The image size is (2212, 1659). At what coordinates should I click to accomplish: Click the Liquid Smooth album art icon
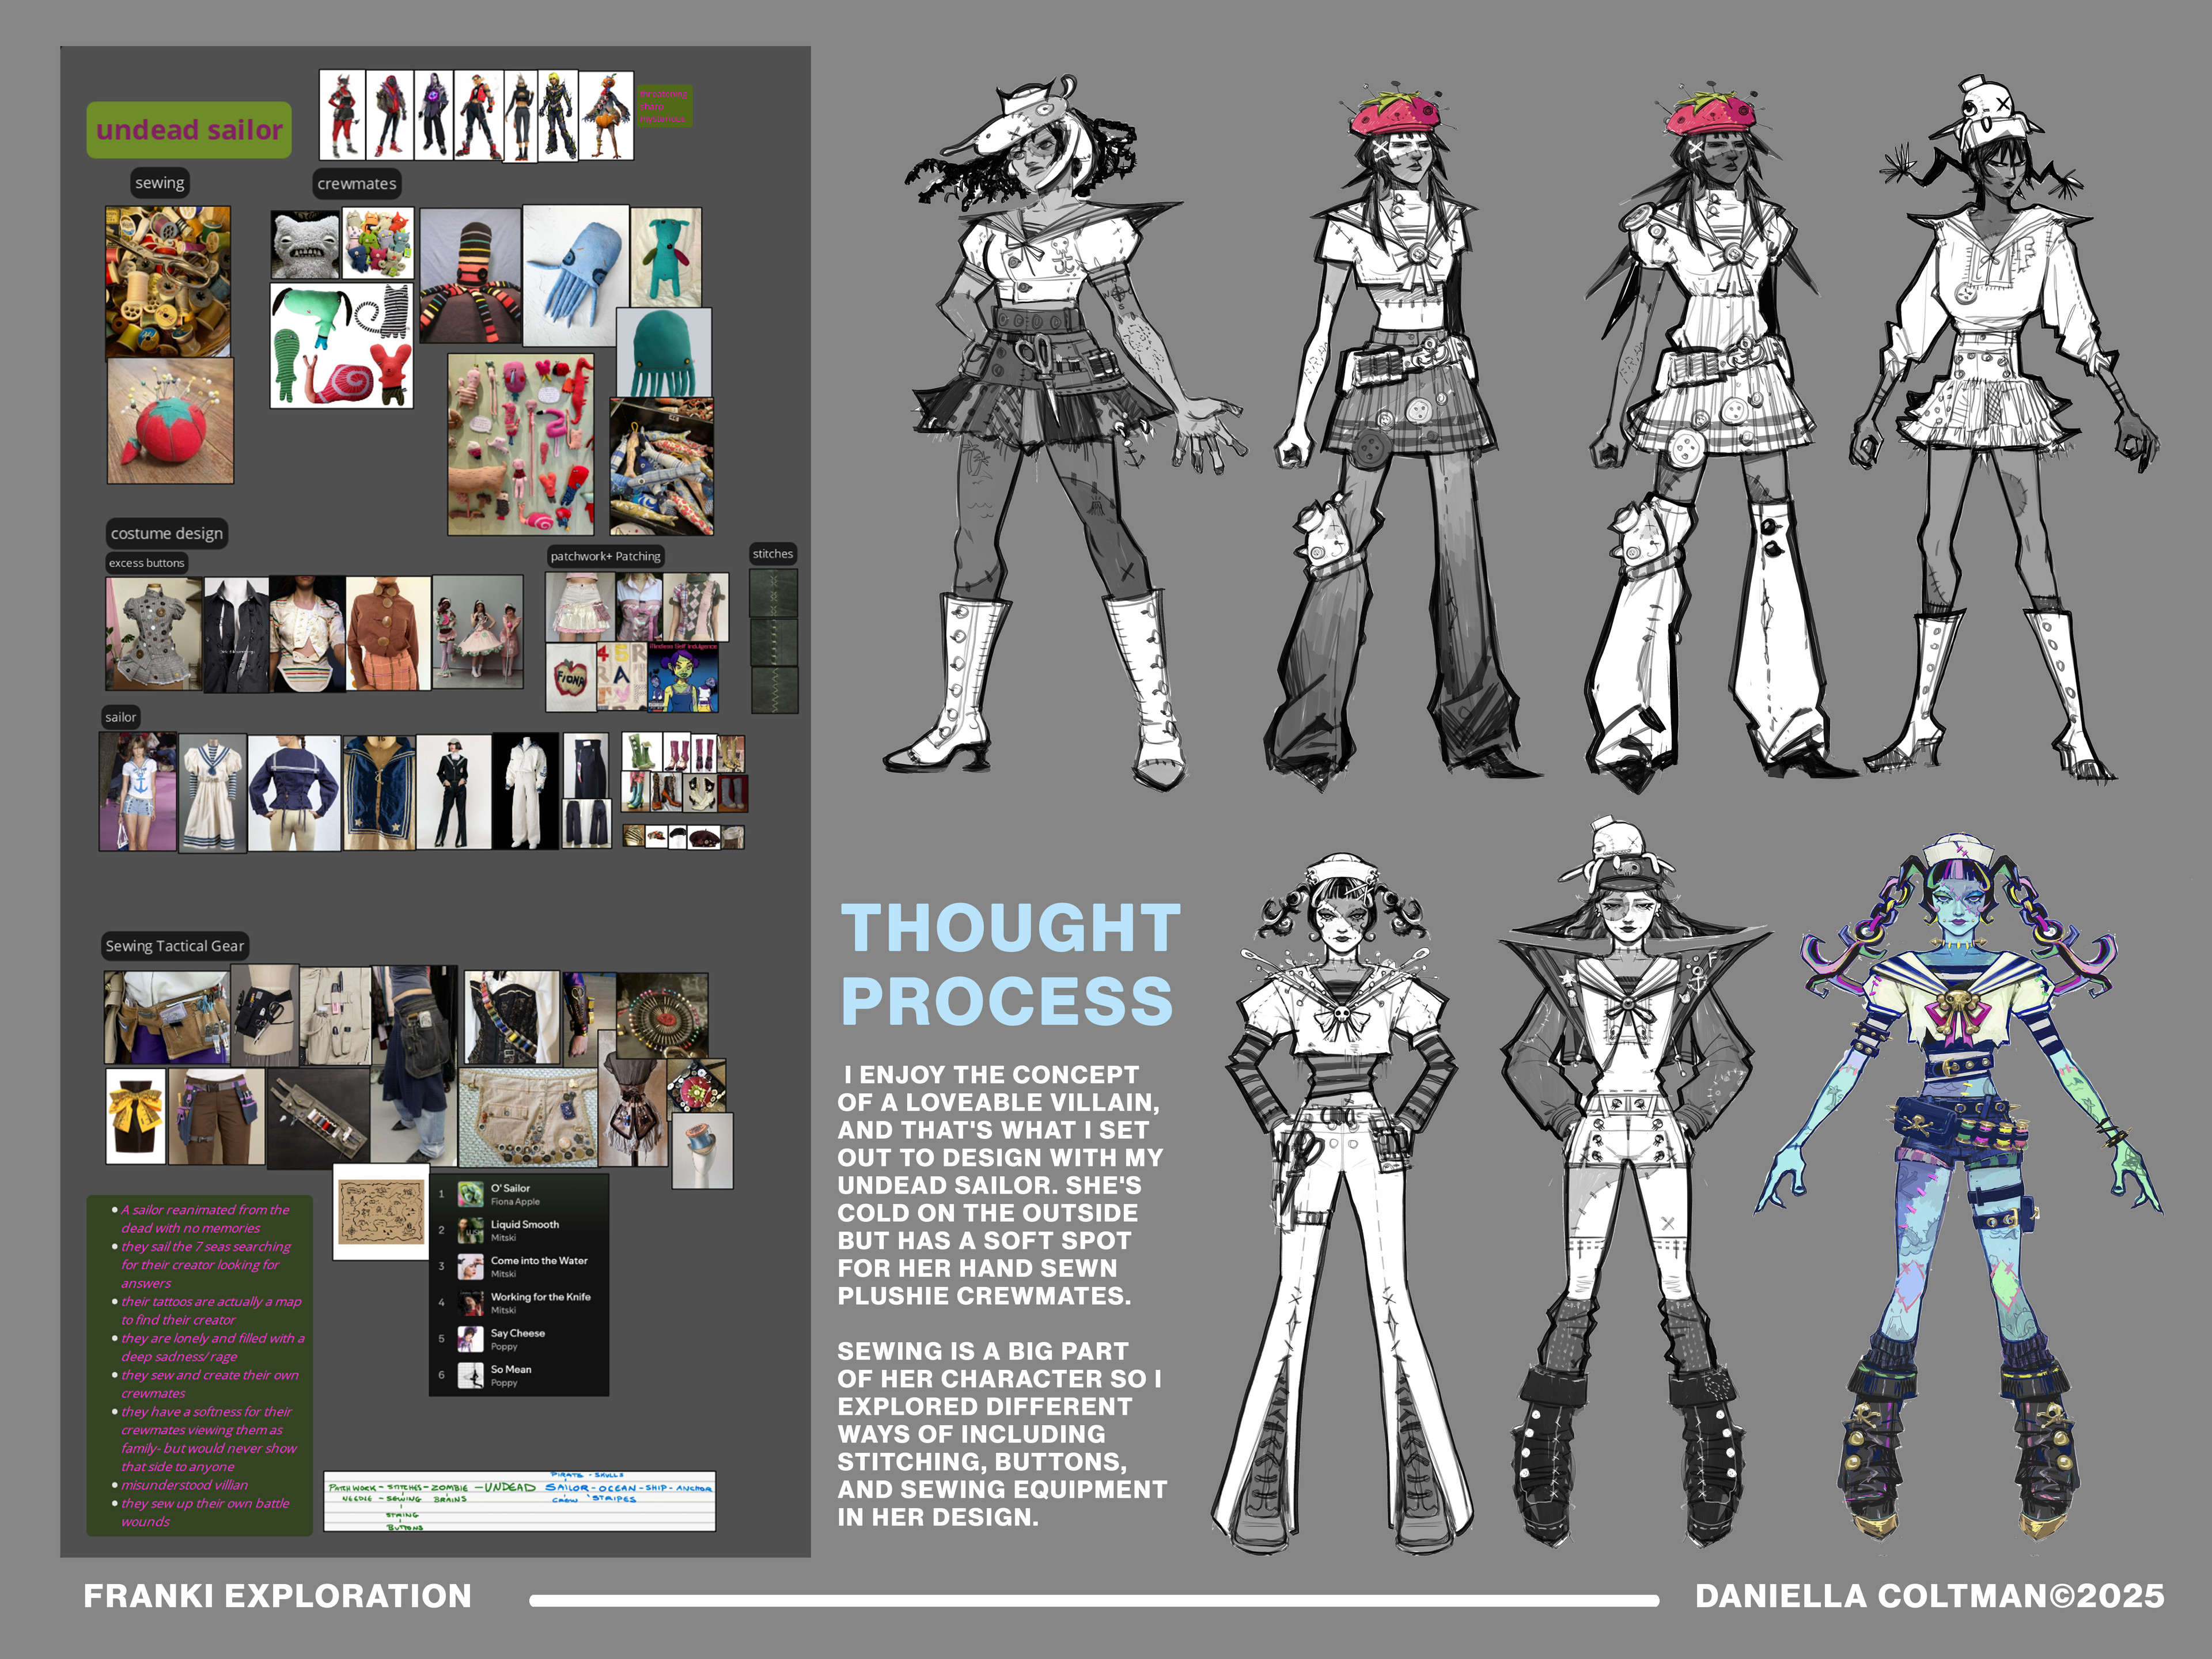point(470,1230)
